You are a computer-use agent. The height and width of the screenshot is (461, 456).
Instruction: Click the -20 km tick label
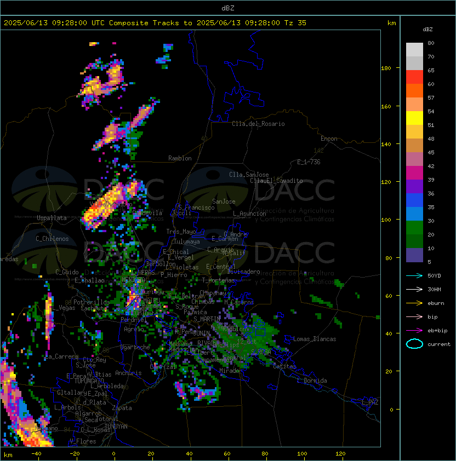(75, 454)
